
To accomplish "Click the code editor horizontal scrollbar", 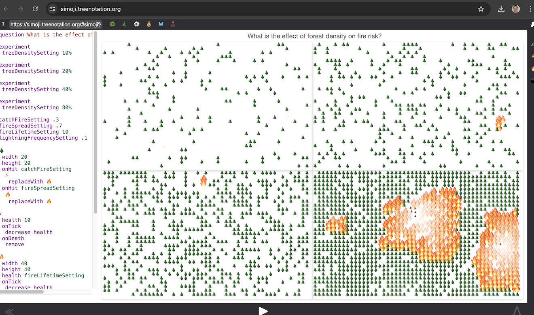I will coord(22,292).
